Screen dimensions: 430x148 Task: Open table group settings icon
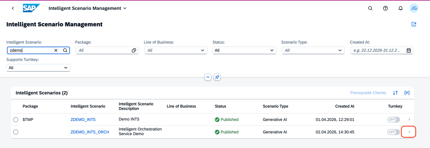[407, 93]
